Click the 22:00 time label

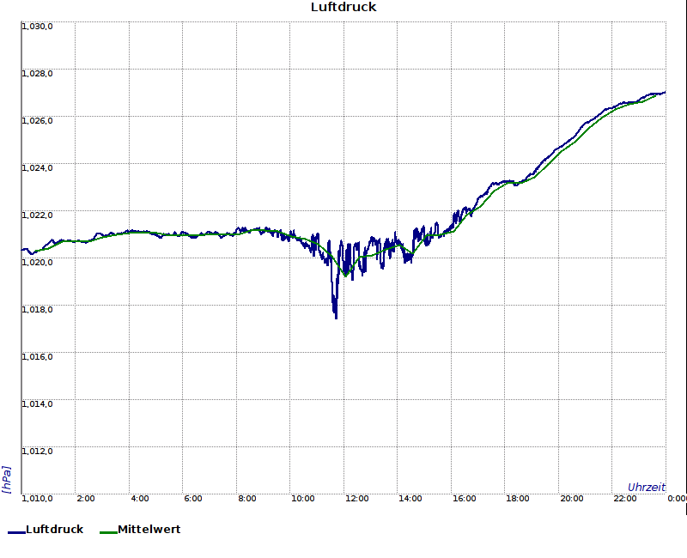[625, 499]
